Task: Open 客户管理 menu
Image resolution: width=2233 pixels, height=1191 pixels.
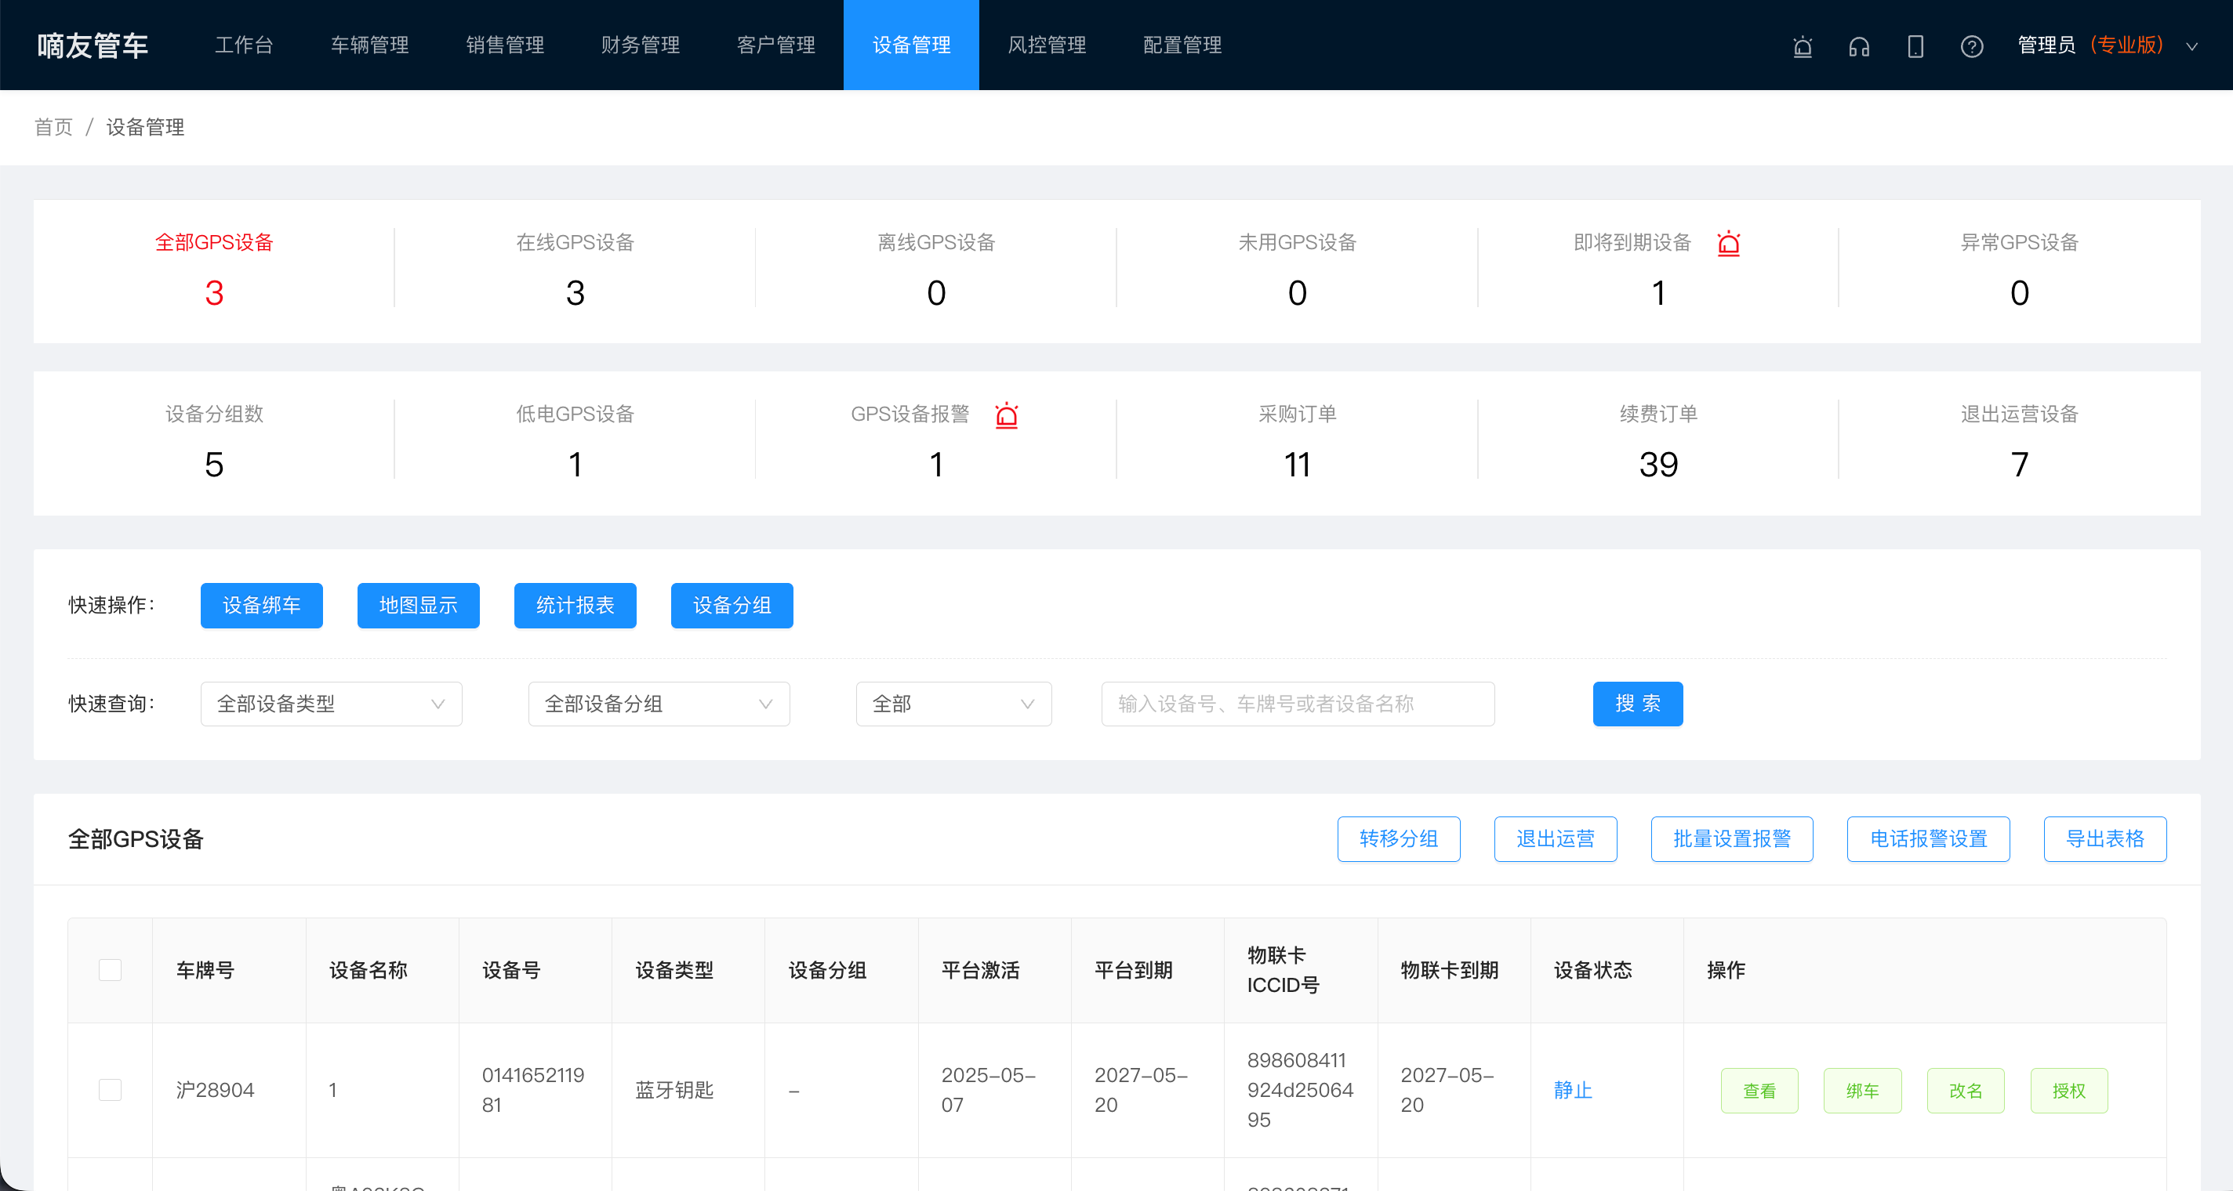Action: point(776,45)
